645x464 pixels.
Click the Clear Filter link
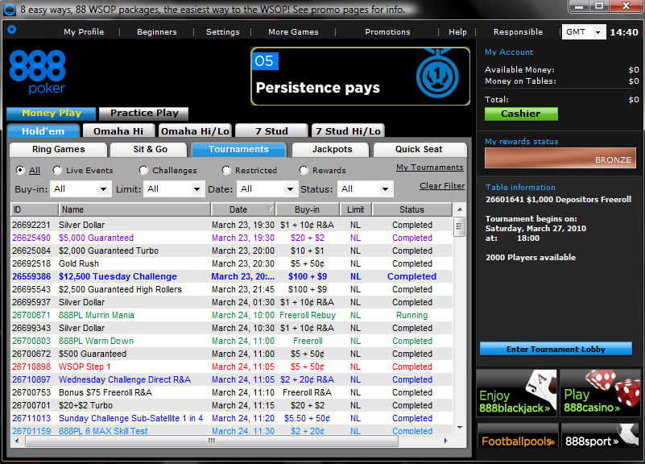click(442, 185)
